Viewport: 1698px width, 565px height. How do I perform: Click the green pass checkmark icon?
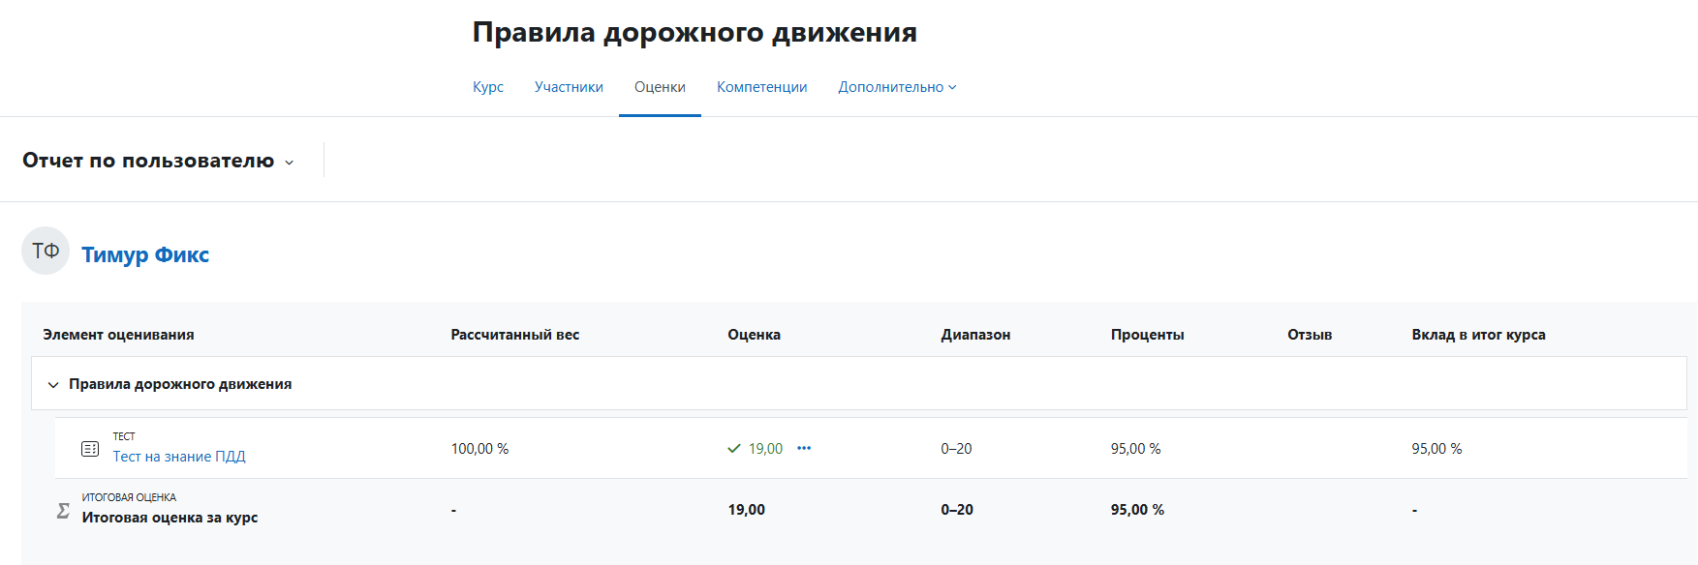(x=734, y=449)
